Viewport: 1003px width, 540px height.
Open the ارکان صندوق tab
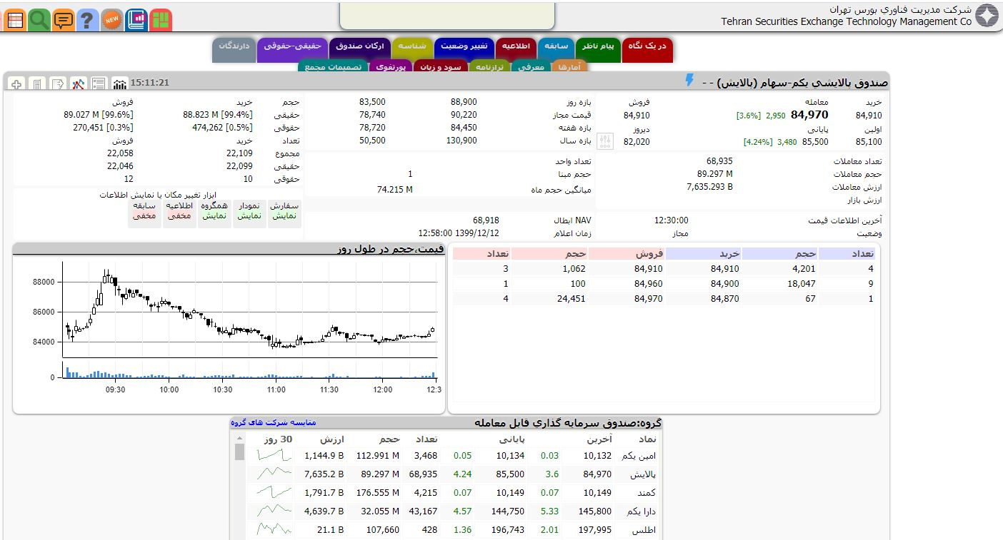click(359, 49)
